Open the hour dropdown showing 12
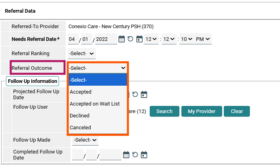This screenshot has width=280, height=165. point(151,39)
